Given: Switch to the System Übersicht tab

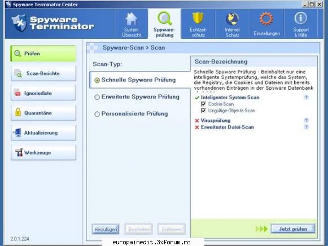Looking at the screenshot, I should coord(131,24).
